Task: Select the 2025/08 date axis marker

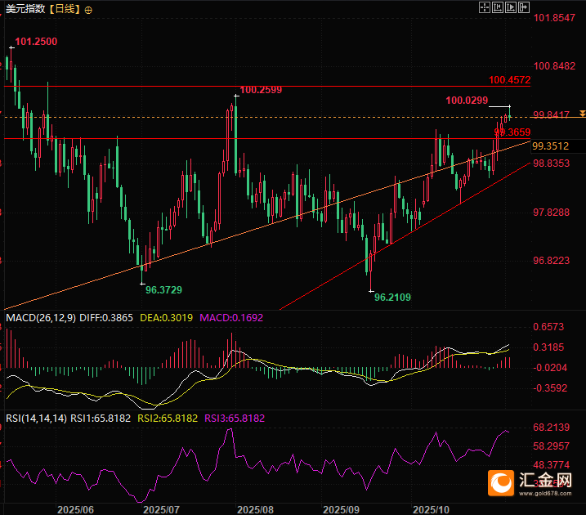Action: coord(254,508)
